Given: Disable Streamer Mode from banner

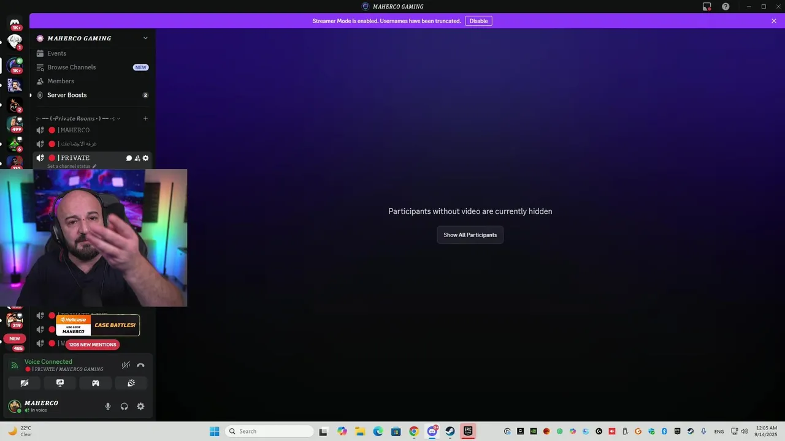Looking at the screenshot, I should (478, 21).
